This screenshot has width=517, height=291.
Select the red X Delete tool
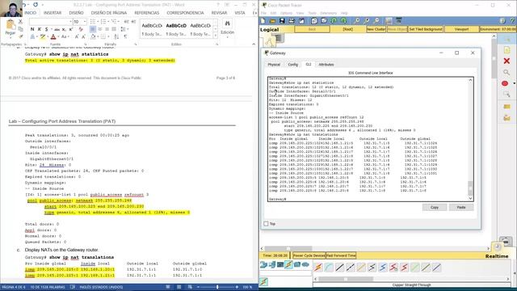tap(506, 61)
